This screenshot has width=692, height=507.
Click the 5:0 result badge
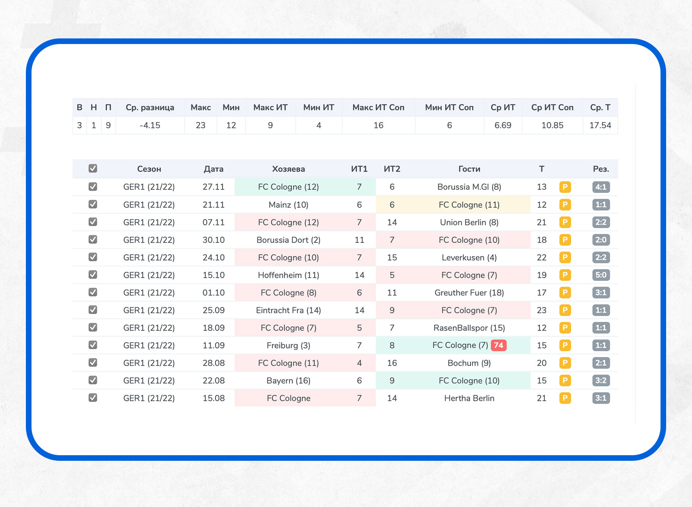[601, 275]
